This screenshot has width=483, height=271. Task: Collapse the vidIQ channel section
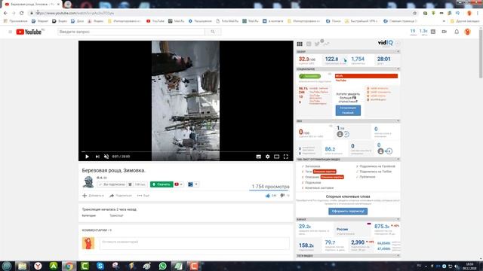(398, 219)
